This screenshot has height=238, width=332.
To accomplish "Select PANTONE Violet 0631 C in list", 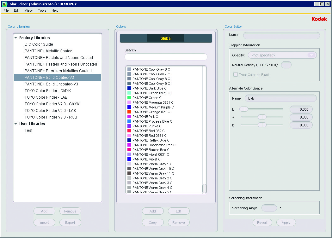I will pos(151,154).
